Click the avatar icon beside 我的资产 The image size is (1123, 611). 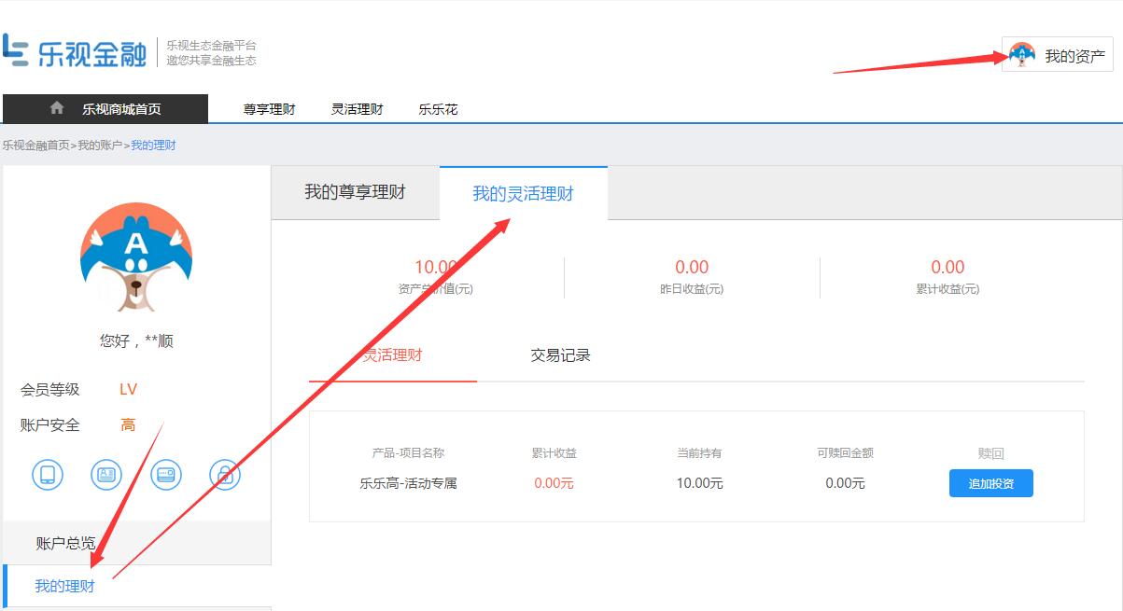[x=1023, y=55]
